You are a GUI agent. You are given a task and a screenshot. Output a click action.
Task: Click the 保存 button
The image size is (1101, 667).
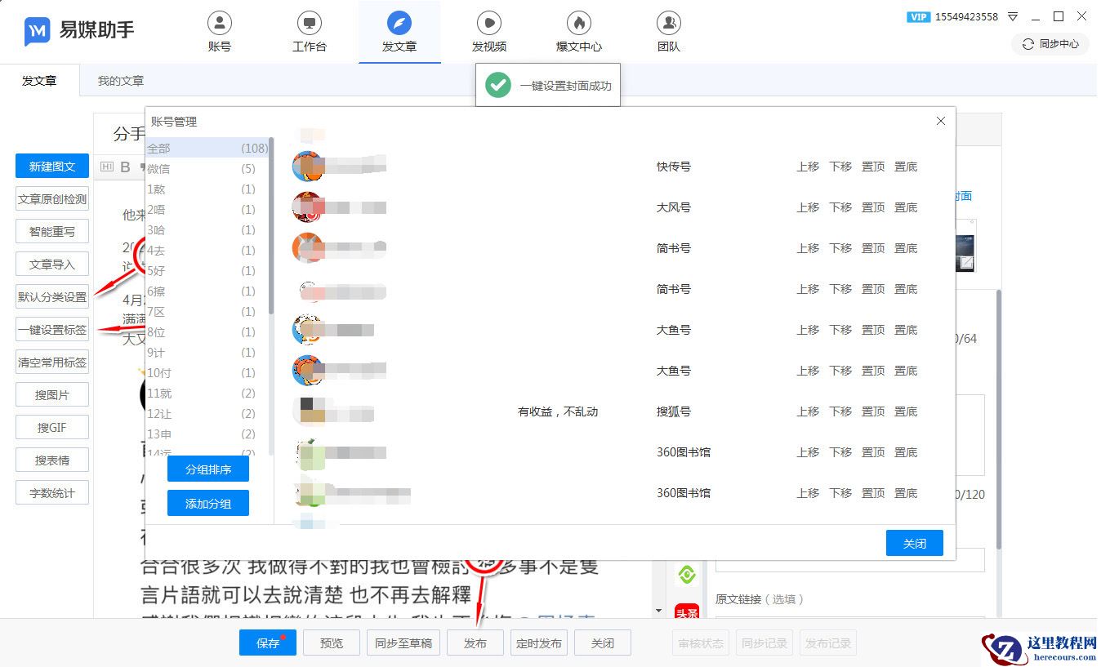click(x=268, y=643)
